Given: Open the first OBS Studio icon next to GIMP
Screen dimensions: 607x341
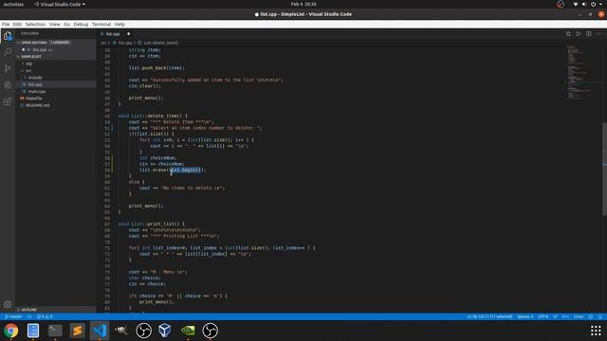Looking at the screenshot, I should [x=143, y=331].
